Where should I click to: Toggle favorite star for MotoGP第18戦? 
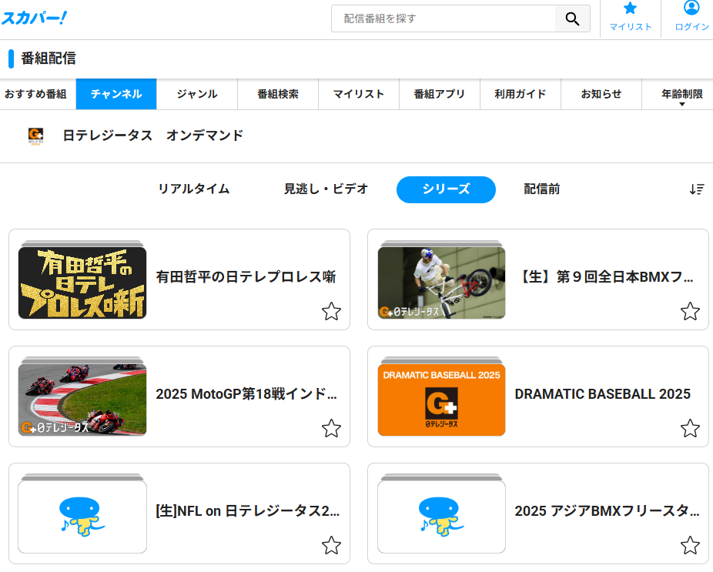click(331, 429)
